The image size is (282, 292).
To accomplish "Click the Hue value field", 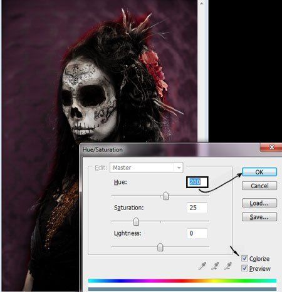I will (x=197, y=182).
